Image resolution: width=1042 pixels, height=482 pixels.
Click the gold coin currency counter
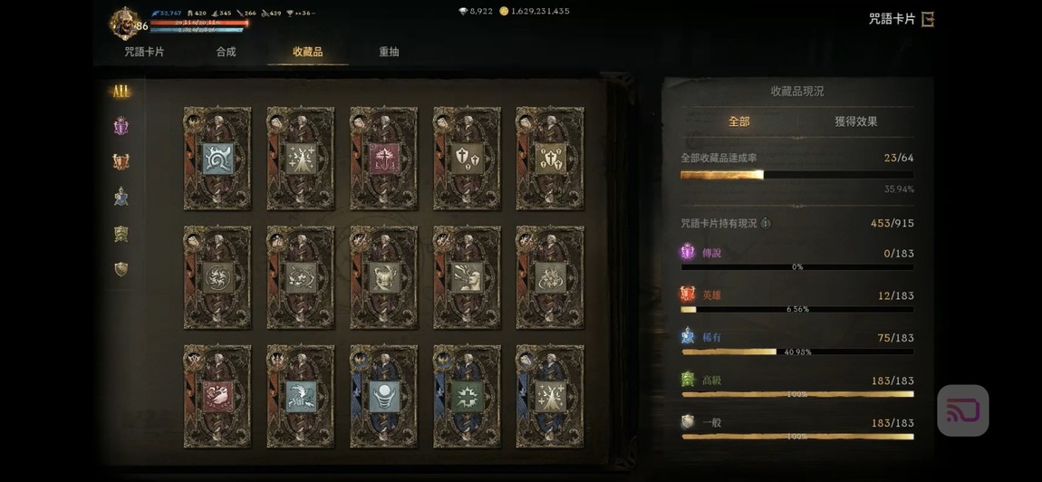tap(535, 11)
